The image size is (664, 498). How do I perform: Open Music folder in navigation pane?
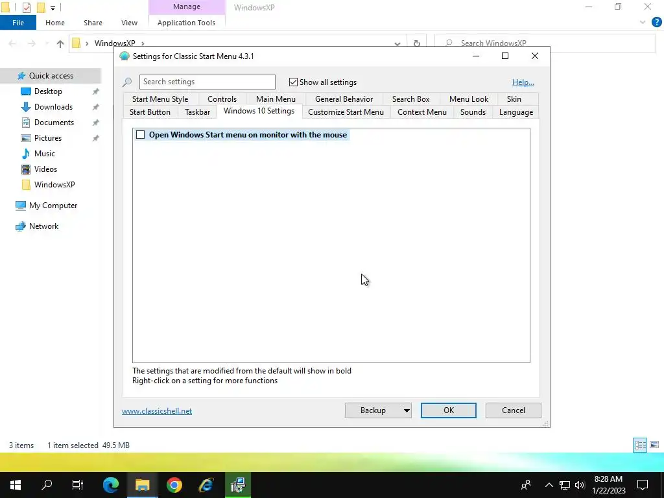point(45,153)
